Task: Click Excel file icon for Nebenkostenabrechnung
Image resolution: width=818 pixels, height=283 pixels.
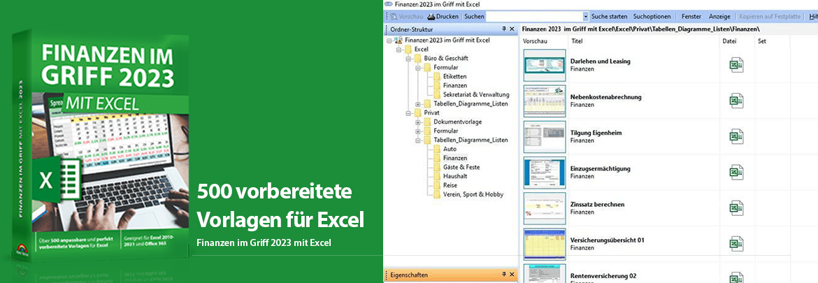Action: [736, 101]
